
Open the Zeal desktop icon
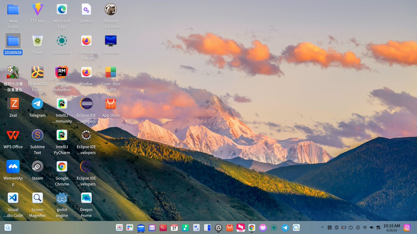pyautogui.click(x=13, y=103)
